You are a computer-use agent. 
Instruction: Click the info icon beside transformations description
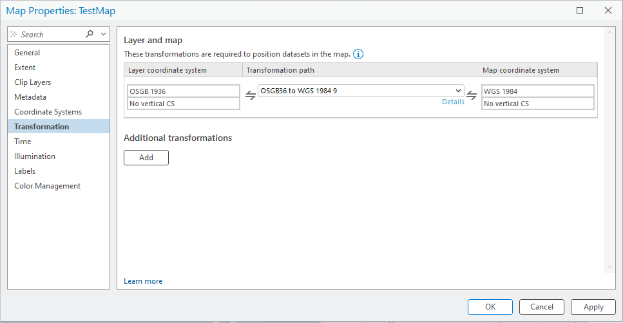point(358,54)
